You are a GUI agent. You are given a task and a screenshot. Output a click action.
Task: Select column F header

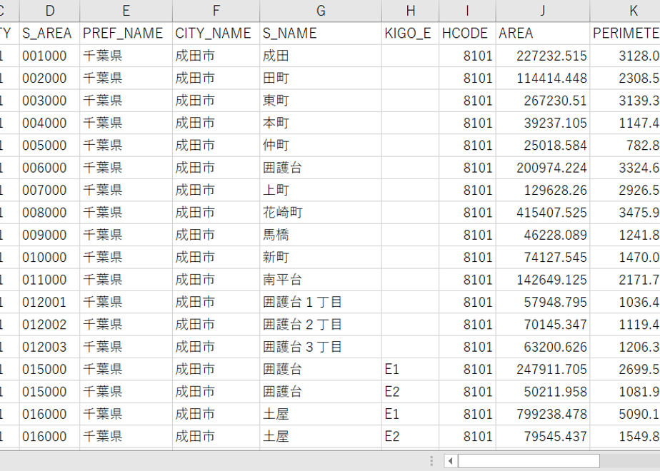(x=216, y=11)
